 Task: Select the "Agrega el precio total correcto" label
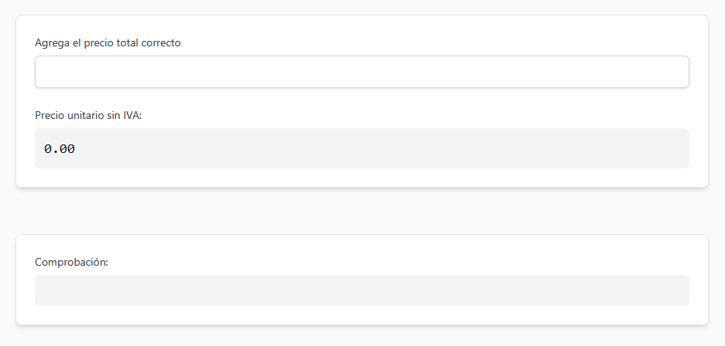click(108, 42)
